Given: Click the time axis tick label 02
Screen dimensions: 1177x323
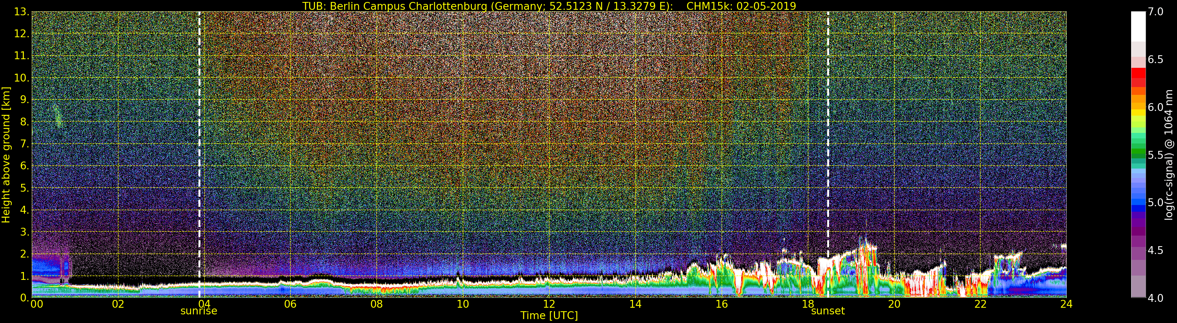Looking at the screenshot, I should (118, 304).
